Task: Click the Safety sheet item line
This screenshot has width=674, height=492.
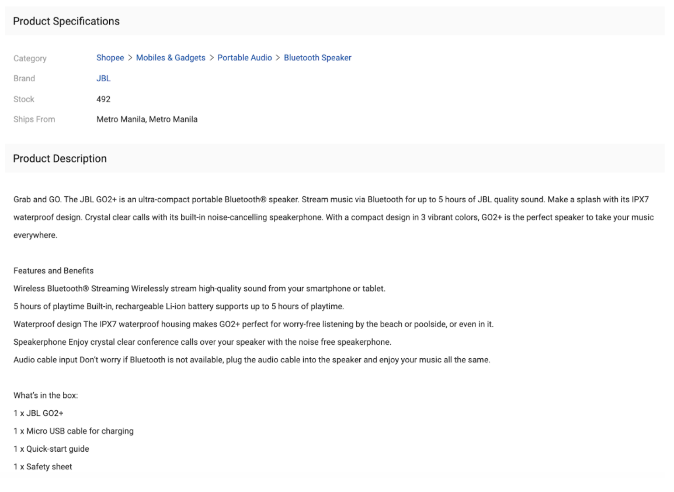Action: pos(43,466)
